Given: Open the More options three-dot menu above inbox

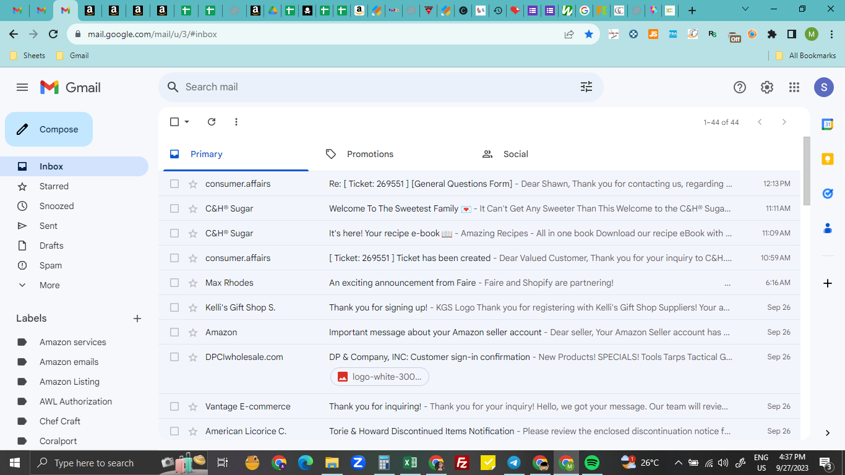Looking at the screenshot, I should [x=236, y=122].
